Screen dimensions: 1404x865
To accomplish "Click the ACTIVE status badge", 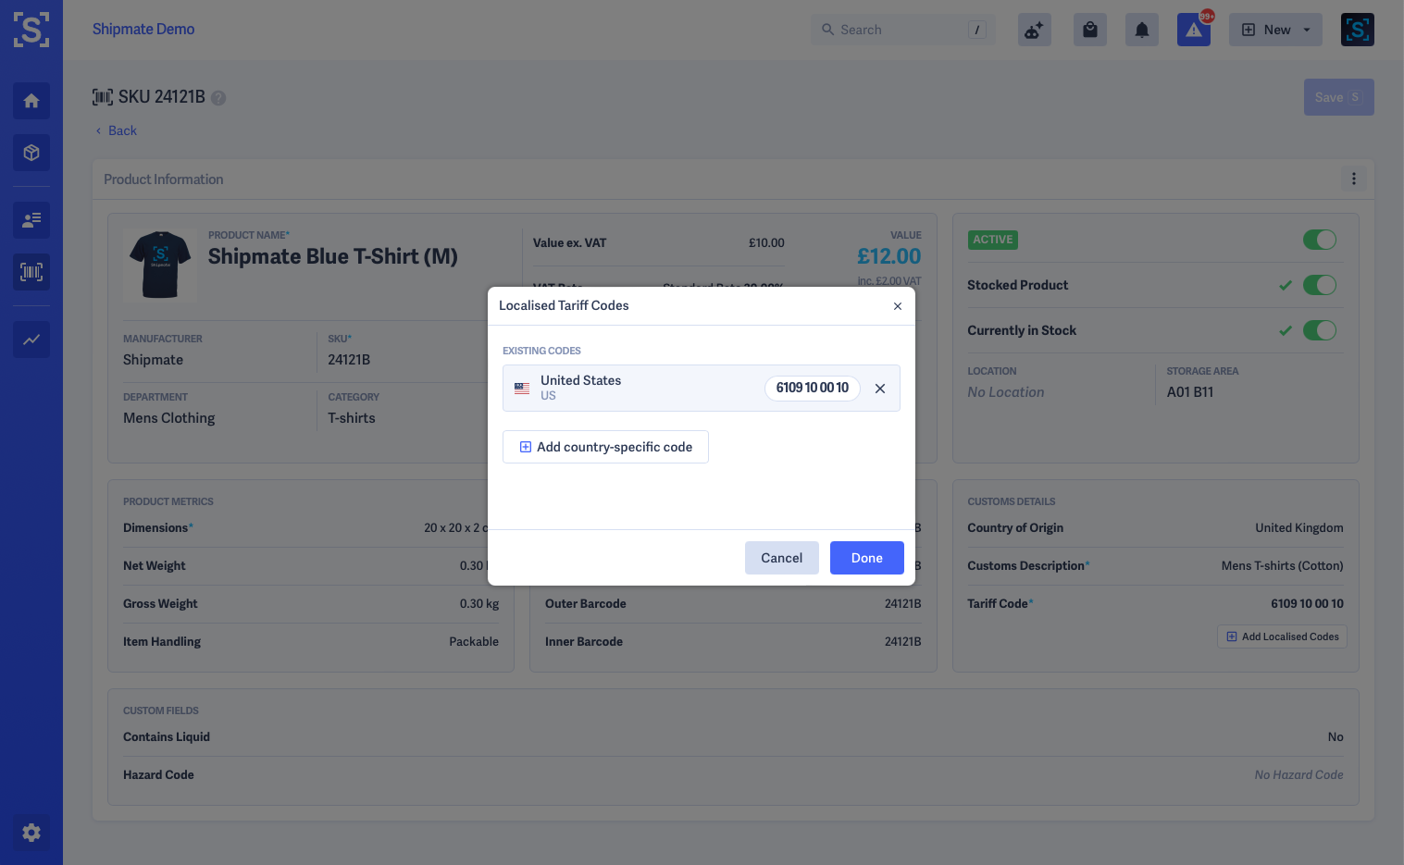I will click(993, 240).
